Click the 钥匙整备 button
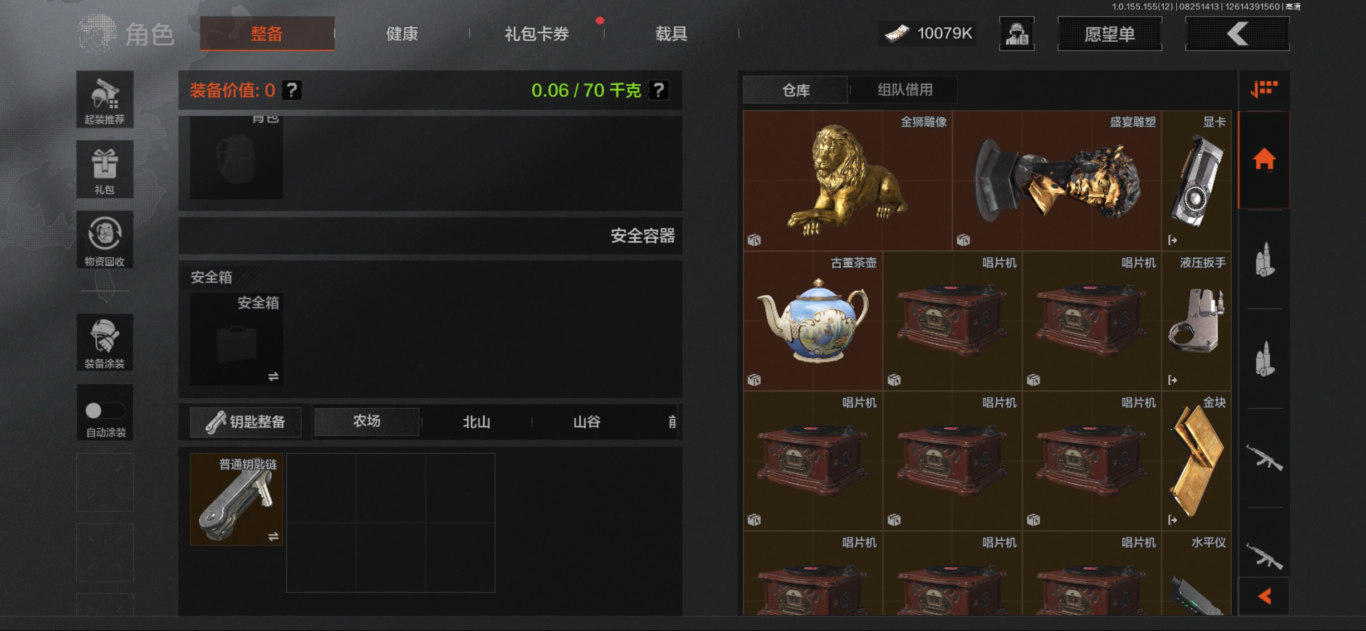Image resolution: width=1366 pixels, height=631 pixels. [246, 422]
